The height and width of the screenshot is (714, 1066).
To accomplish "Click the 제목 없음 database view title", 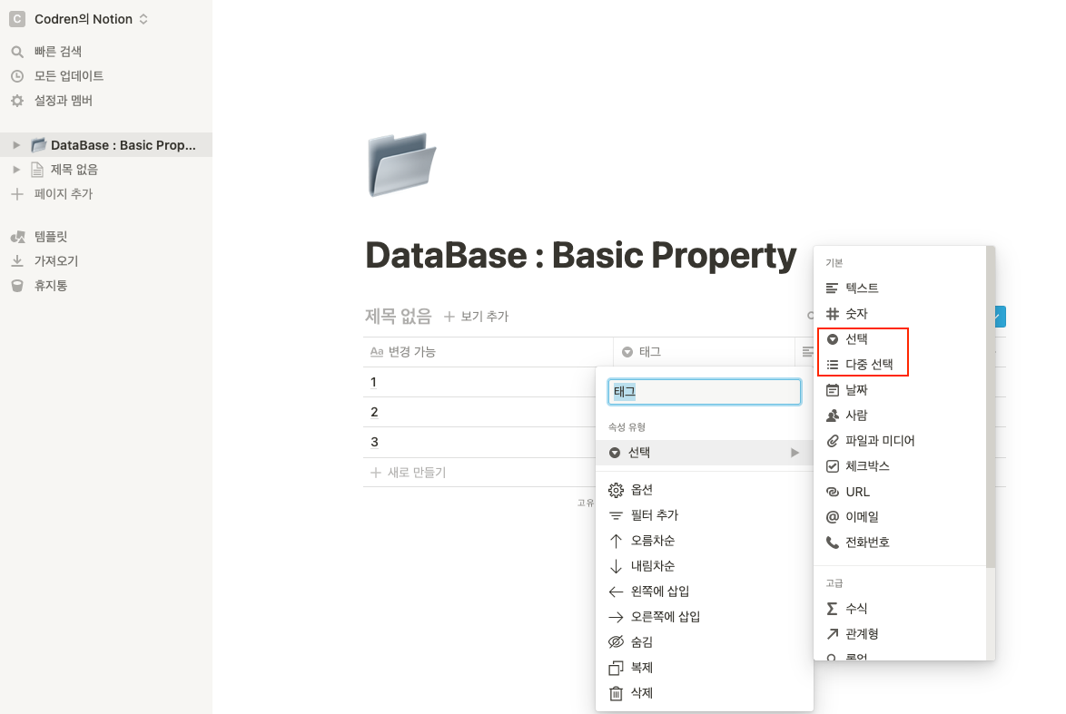I will (x=399, y=317).
